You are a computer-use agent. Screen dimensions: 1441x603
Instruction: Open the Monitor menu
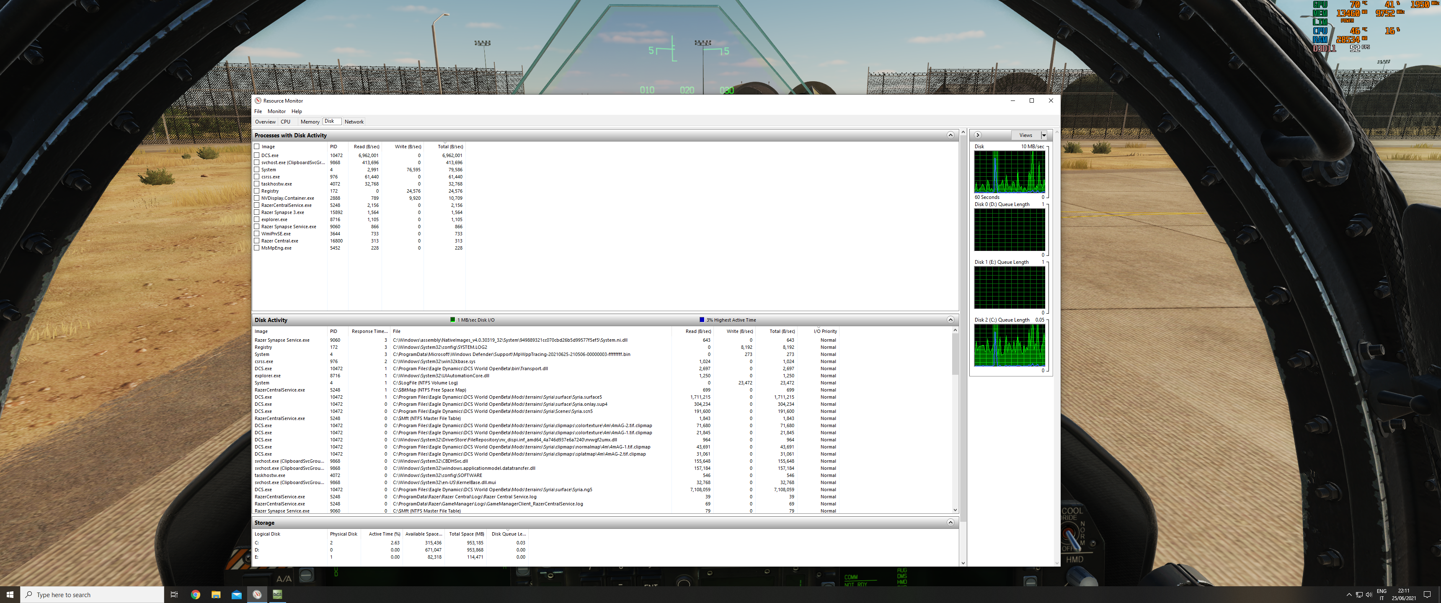point(276,111)
